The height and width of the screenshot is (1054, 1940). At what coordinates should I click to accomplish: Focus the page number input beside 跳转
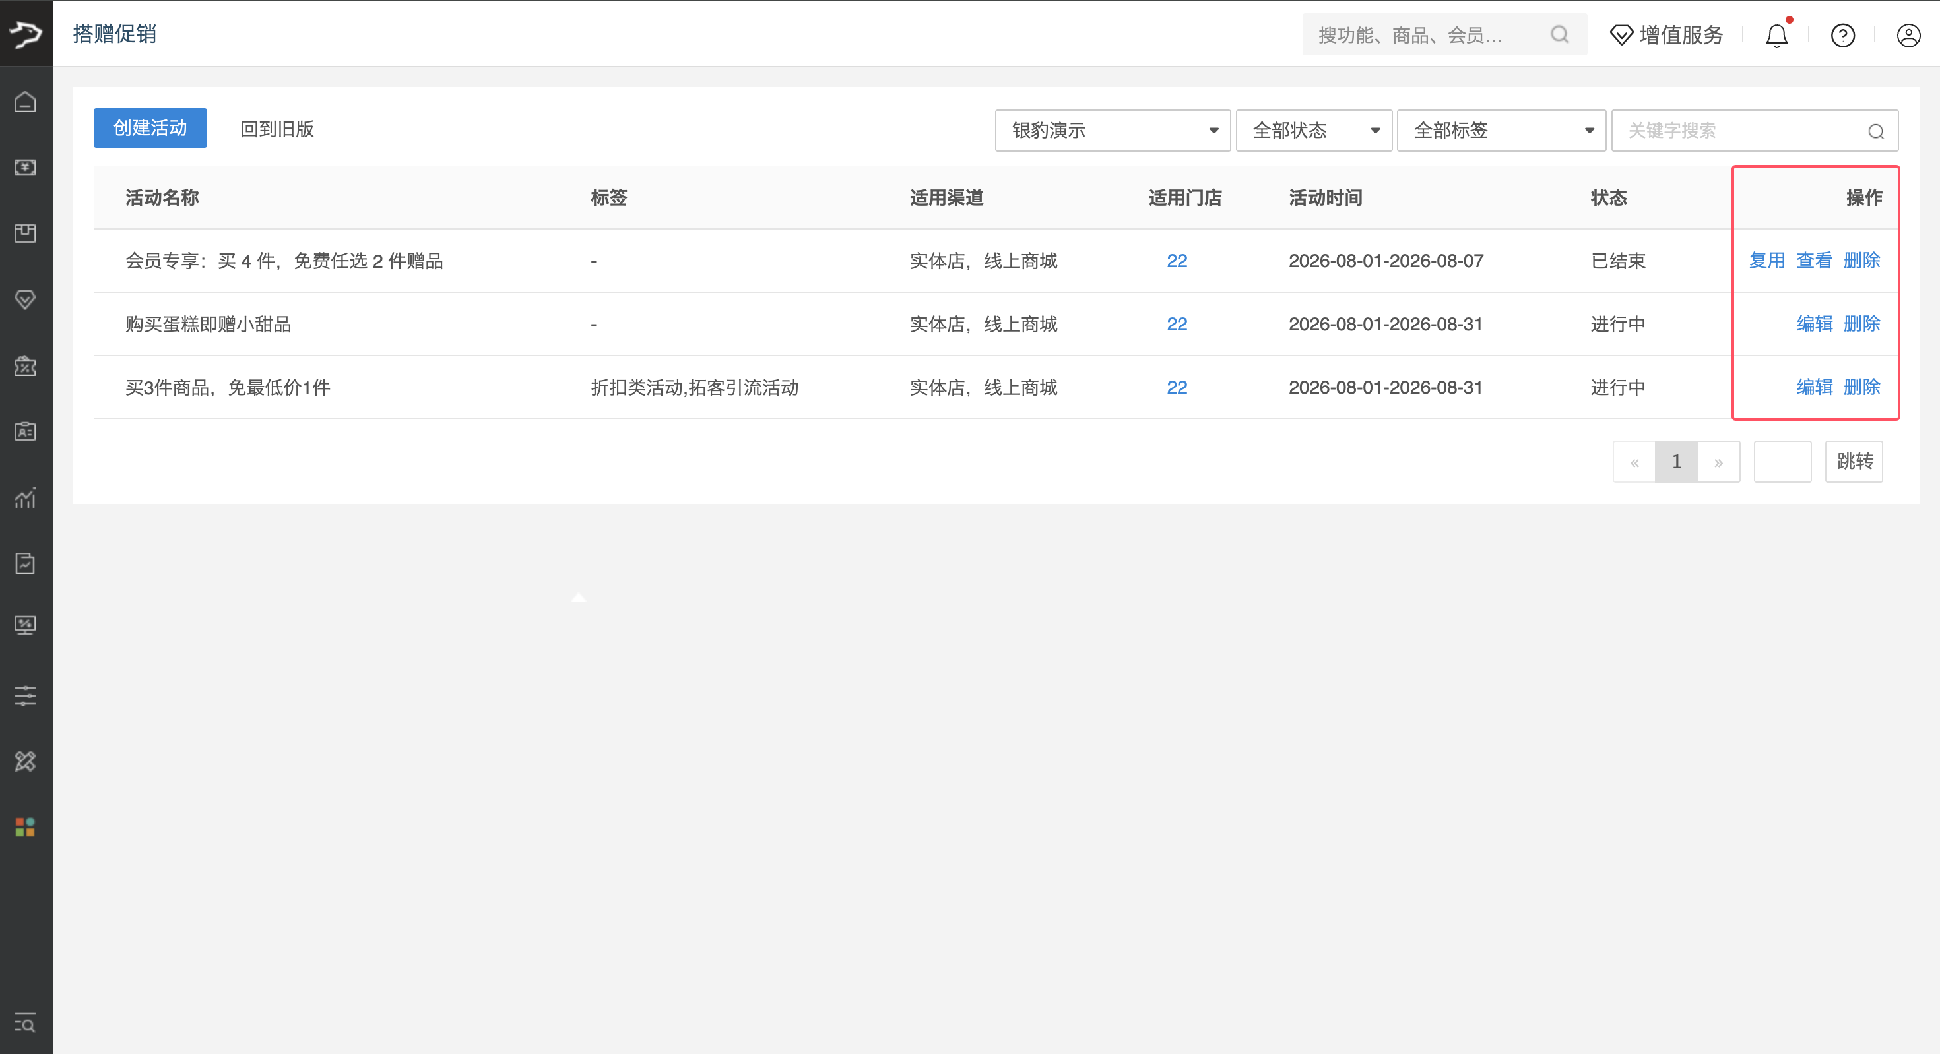click(1782, 462)
